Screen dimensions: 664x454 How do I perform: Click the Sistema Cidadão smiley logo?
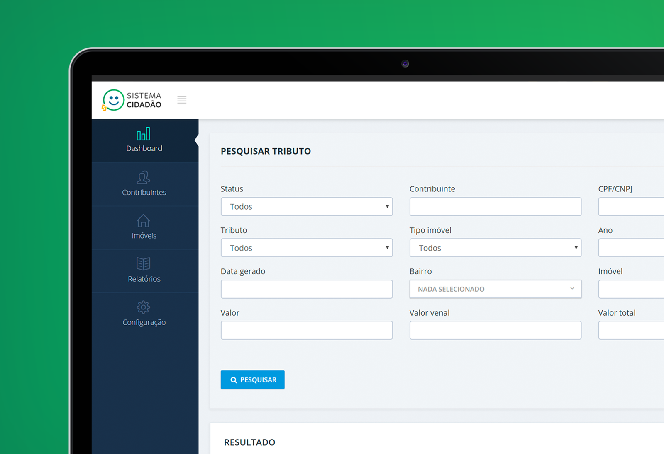click(113, 100)
